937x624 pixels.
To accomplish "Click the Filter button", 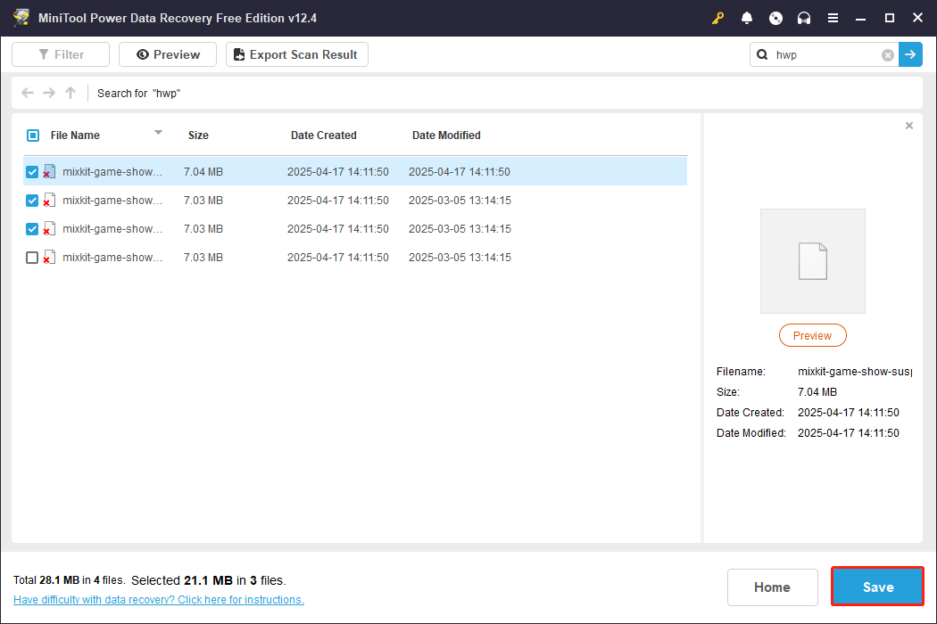I will pyautogui.click(x=61, y=54).
